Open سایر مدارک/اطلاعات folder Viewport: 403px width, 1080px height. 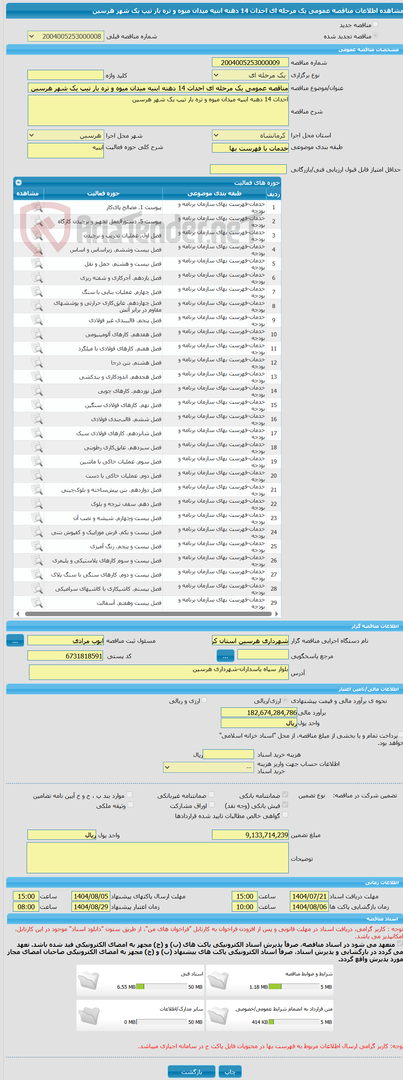tap(88, 1015)
